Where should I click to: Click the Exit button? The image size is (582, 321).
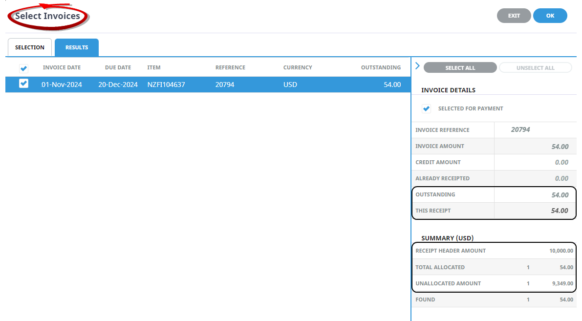pos(514,16)
